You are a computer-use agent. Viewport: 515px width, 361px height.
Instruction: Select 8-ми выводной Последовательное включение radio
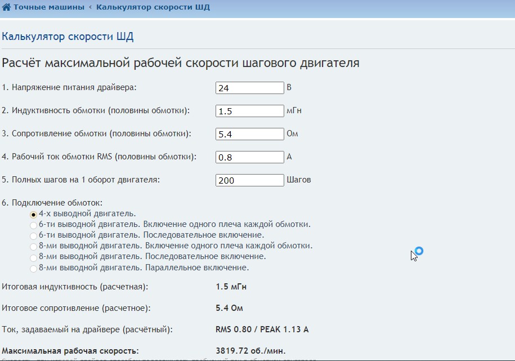pyautogui.click(x=34, y=257)
